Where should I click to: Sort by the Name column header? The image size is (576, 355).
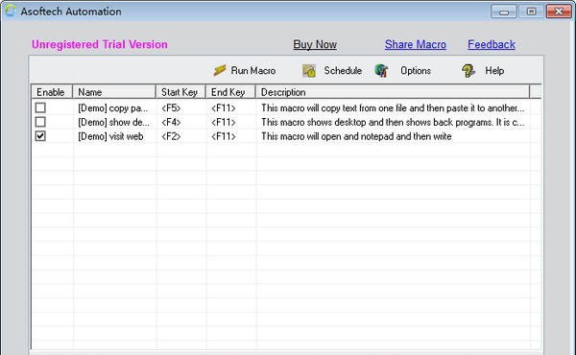click(x=114, y=92)
